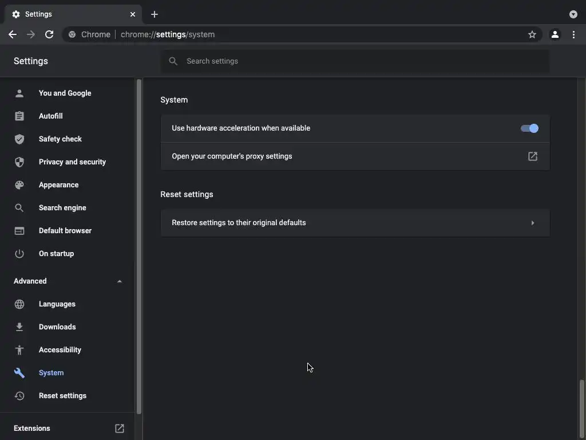
Task: Select Privacy and security in sidebar
Action: pyautogui.click(x=72, y=162)
